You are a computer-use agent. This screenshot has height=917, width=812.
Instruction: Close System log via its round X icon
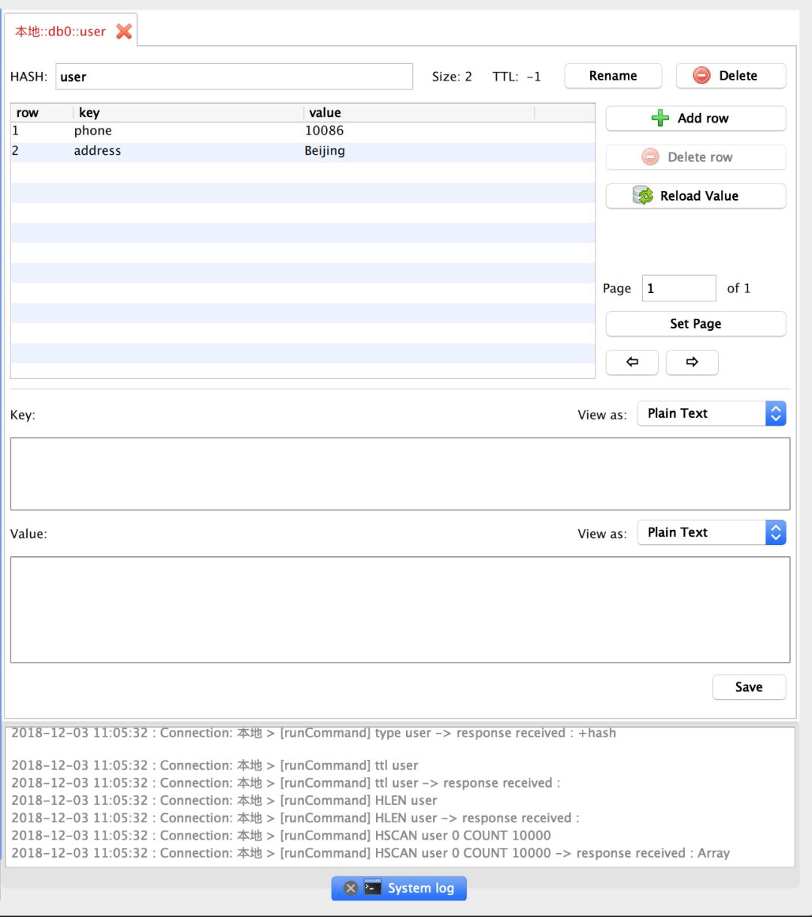pos(350,888)
